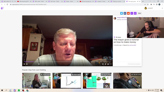Switch to the Hong Kong 97 YouTube tab
Image resolution: width=164 pixels, height=92 pixels.
tap(24, 2)
